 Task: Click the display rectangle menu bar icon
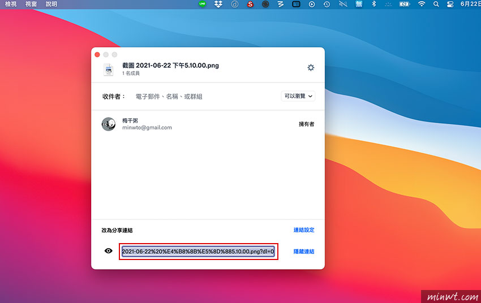(x=296, y=4)
